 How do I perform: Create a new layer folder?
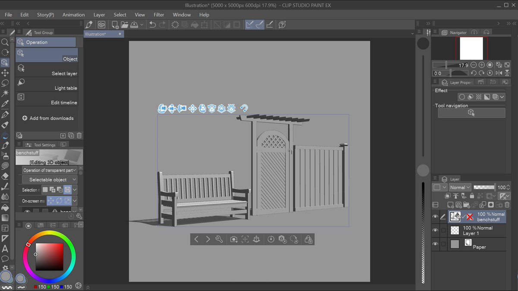pos(467,205)
